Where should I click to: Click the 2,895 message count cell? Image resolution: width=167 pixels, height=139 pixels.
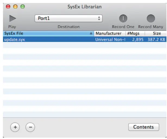pos(138,40)
